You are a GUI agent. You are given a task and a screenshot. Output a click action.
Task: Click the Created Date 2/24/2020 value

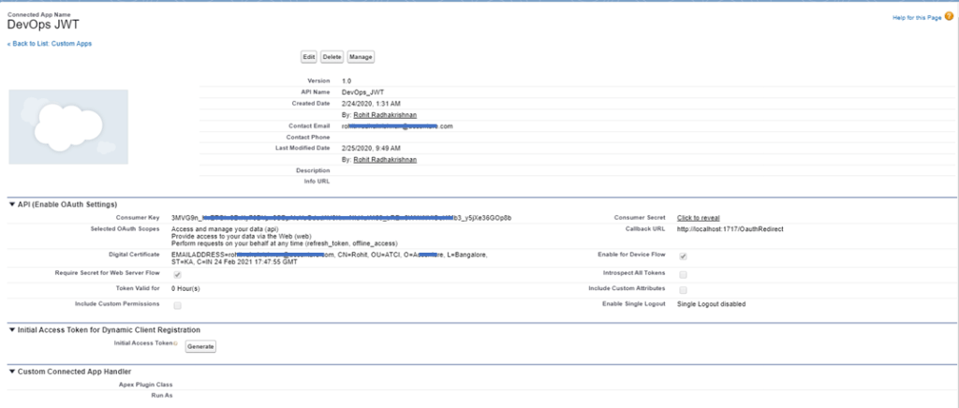(371, 104)
